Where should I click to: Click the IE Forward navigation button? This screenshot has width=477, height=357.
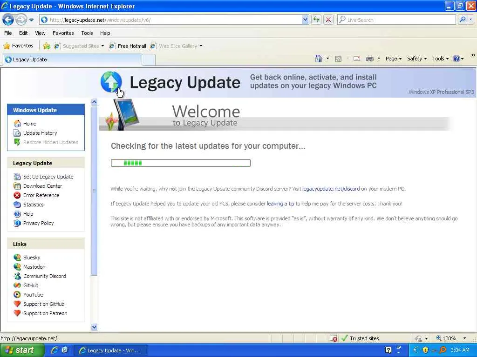tap(20, 20)
